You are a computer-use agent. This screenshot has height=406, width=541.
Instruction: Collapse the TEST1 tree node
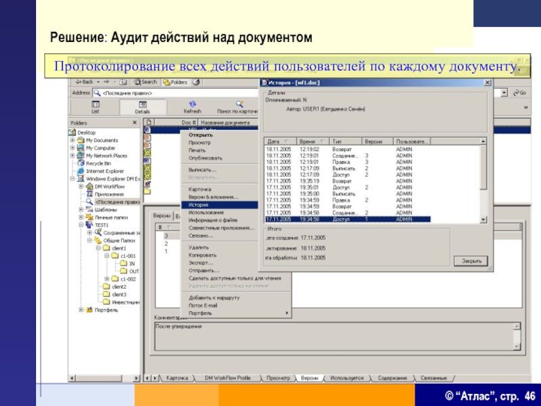(81, 225)
